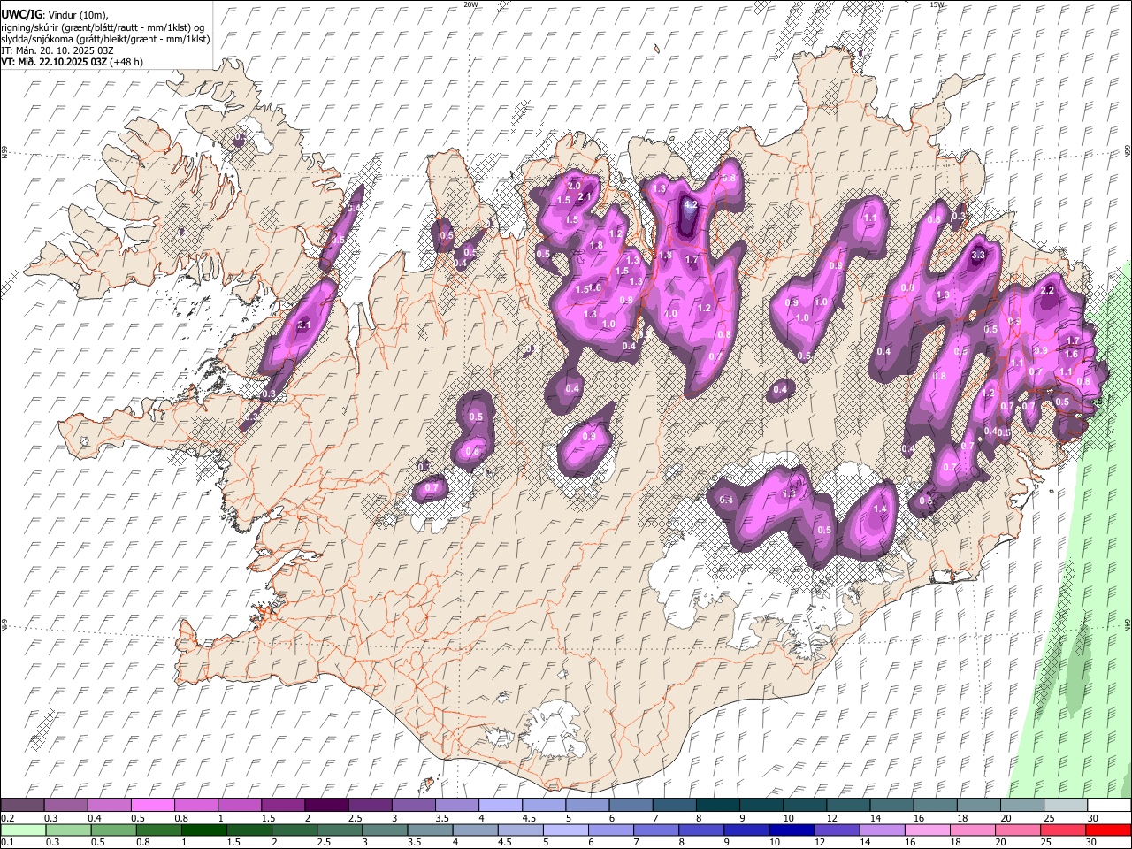The image size is (1132, 849).
Task: Choose the dark grey-purple swatch starting at 0.2
Action: [x=23, y=806]
